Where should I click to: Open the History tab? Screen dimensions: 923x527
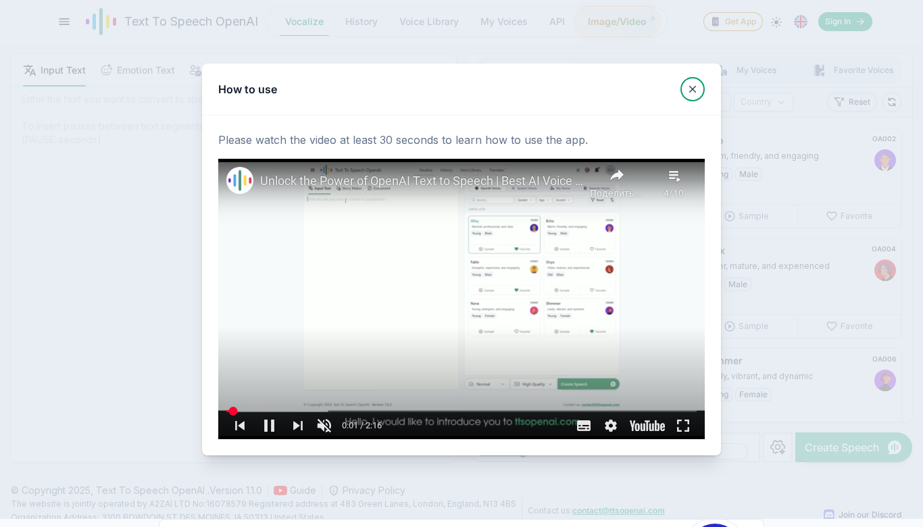[x=361, y=22]
